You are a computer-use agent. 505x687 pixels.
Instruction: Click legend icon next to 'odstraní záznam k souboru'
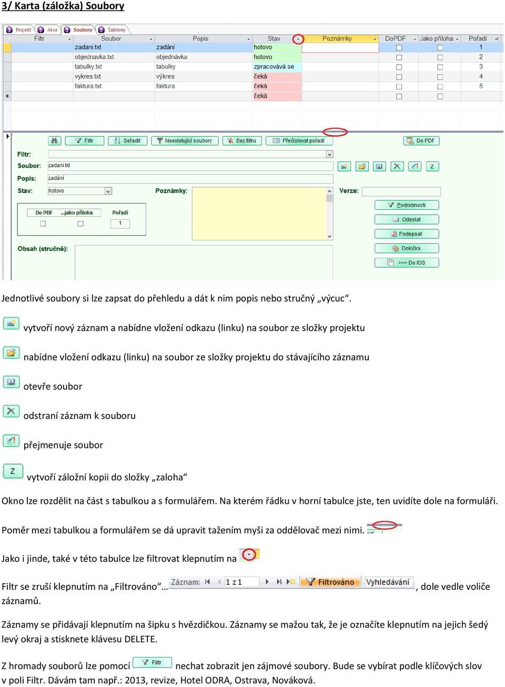click(11, 411)
